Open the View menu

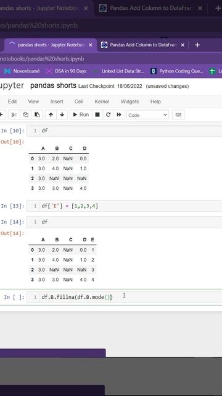[x=33, y=101]
